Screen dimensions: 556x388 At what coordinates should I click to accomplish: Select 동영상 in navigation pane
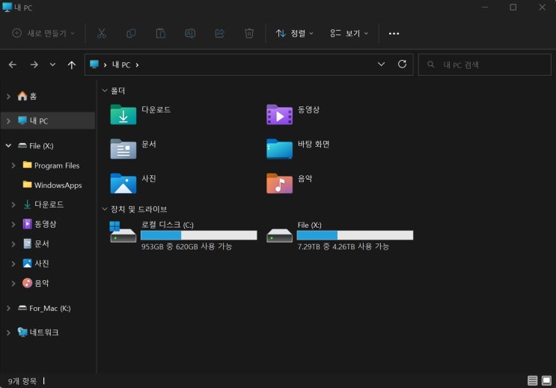tap(40, 224)
